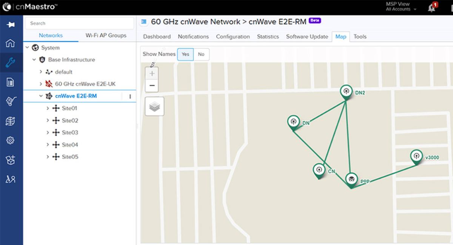Switch to the Dashboard tab

pyautogui.click(x=157, y=37)
